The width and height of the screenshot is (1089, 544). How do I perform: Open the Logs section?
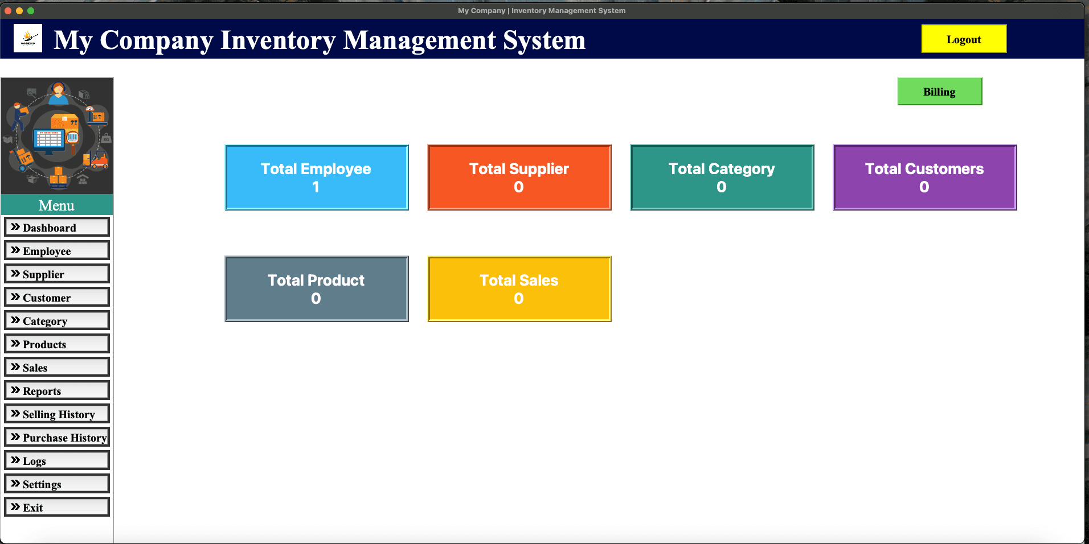57,460
